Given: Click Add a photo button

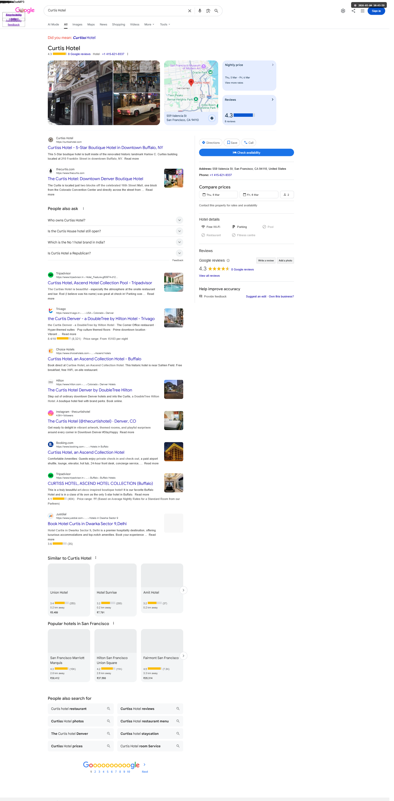Looking at the screenshot, I should click(285, 261).
